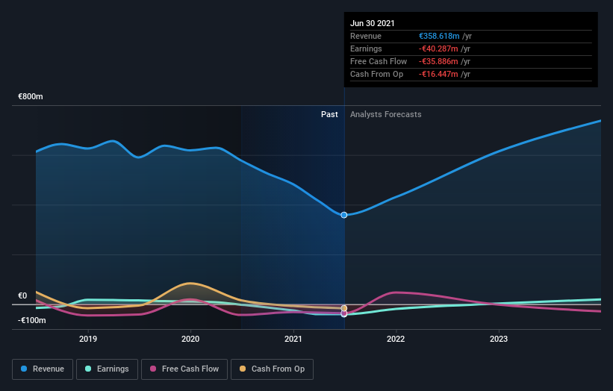This screenshot has height=391, width=613.
Task: Click the 2020 x-axis label
Action: click(x=190, y=339)
